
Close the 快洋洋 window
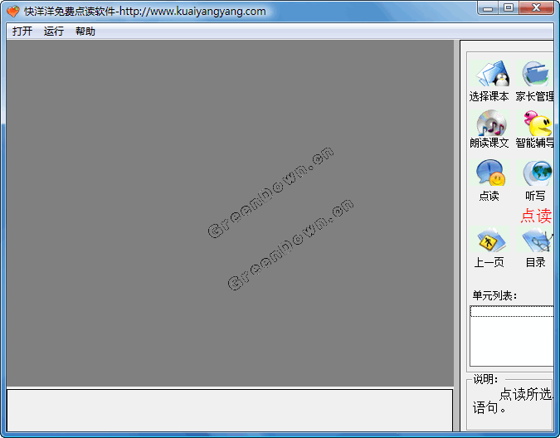coord(537,7)
